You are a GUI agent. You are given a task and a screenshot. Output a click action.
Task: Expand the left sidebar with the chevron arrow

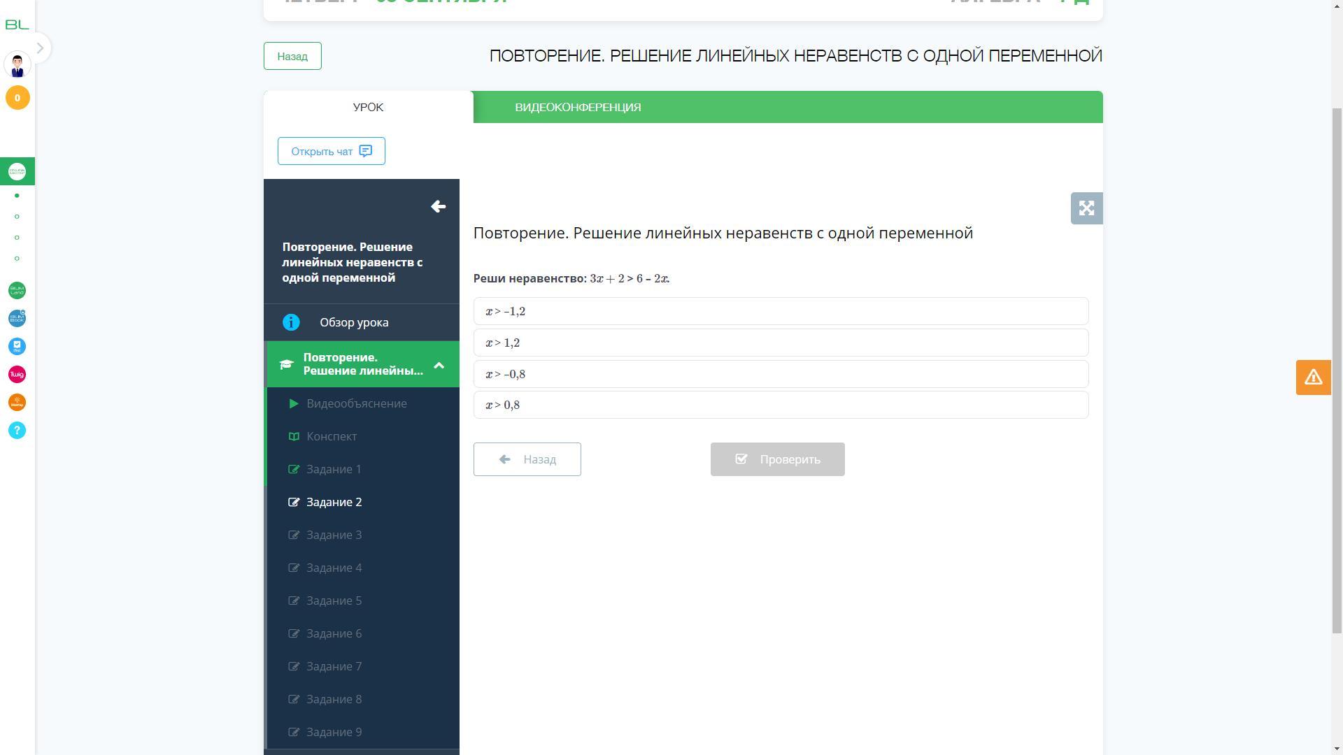[x=40, y=48]
